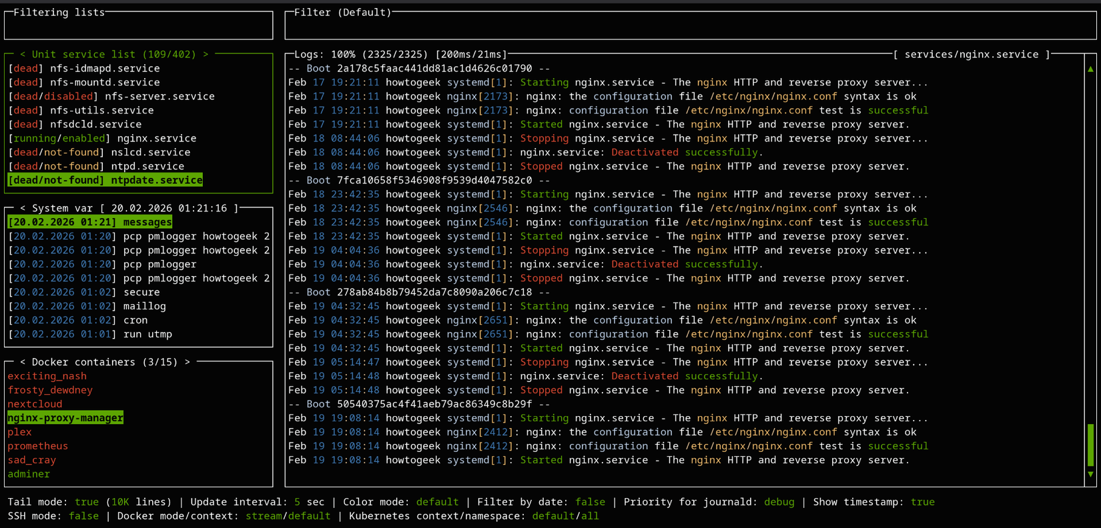Select adminer Docker container
This screenshot has width=1101, height=528.
pyautogui.click(x=29, y=475)
